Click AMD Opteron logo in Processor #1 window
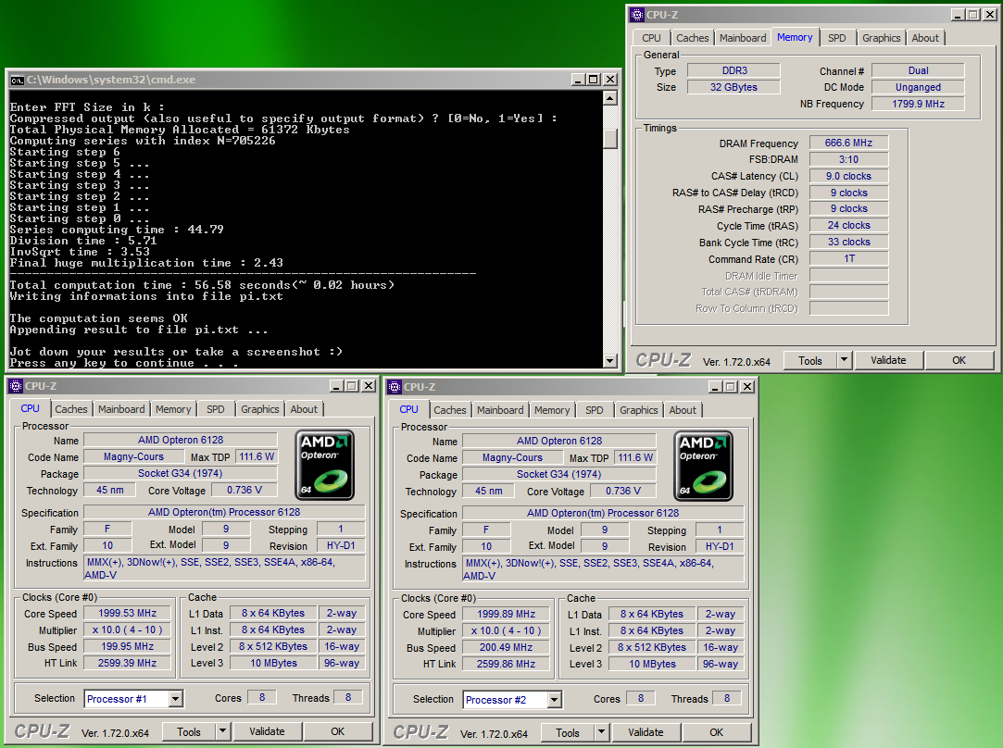The height and width of the screenshot is (748, 1003). (x=325, y=465)
